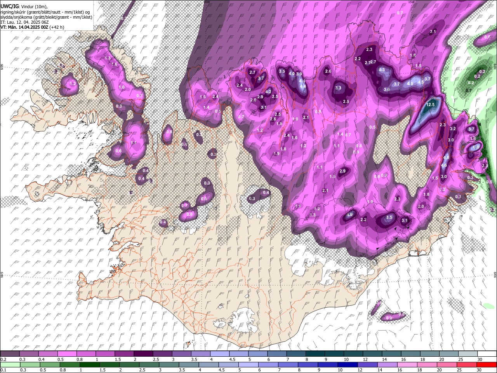The image size is (497, 373).
Task: Pick the lower legend swatch between 14 and 16
Action: click(x=388, y=364)
